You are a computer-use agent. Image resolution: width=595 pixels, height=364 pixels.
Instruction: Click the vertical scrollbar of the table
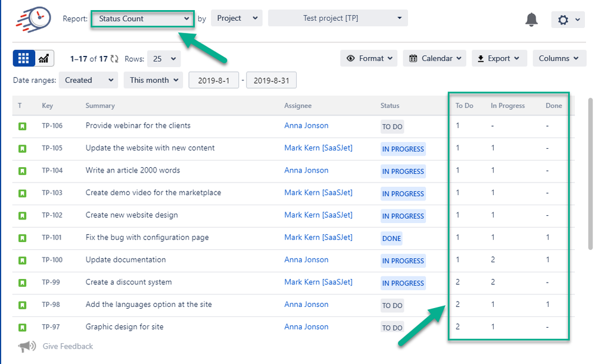coord(590,174)
